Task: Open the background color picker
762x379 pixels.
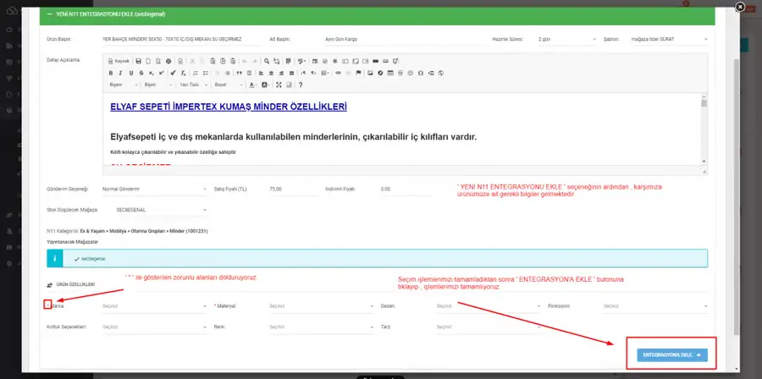Action: click(266, 85)
